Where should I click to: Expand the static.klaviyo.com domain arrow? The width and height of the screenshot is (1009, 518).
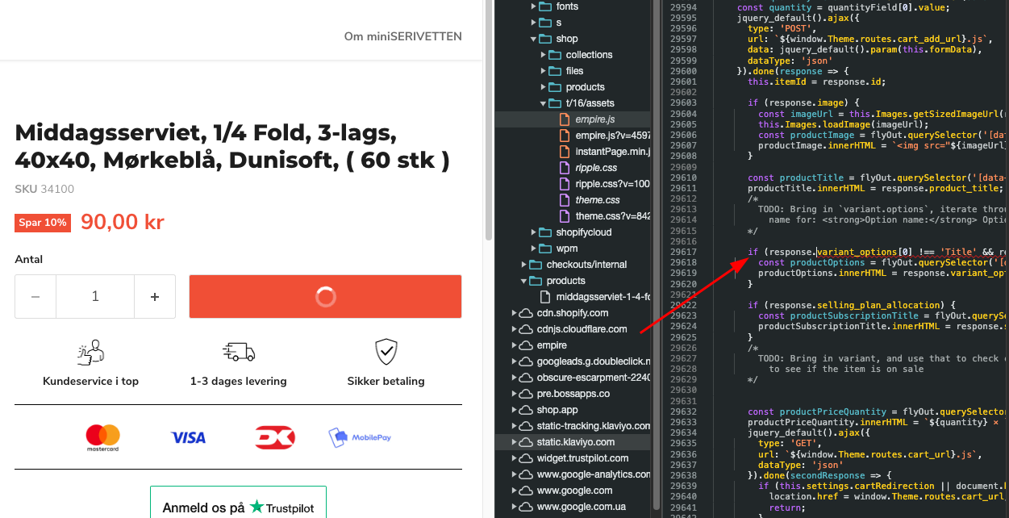[515, 442]
